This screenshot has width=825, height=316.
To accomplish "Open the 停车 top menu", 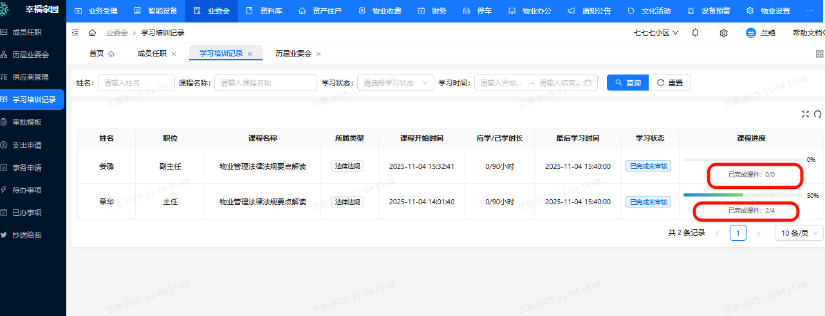I will pos(477,11).
